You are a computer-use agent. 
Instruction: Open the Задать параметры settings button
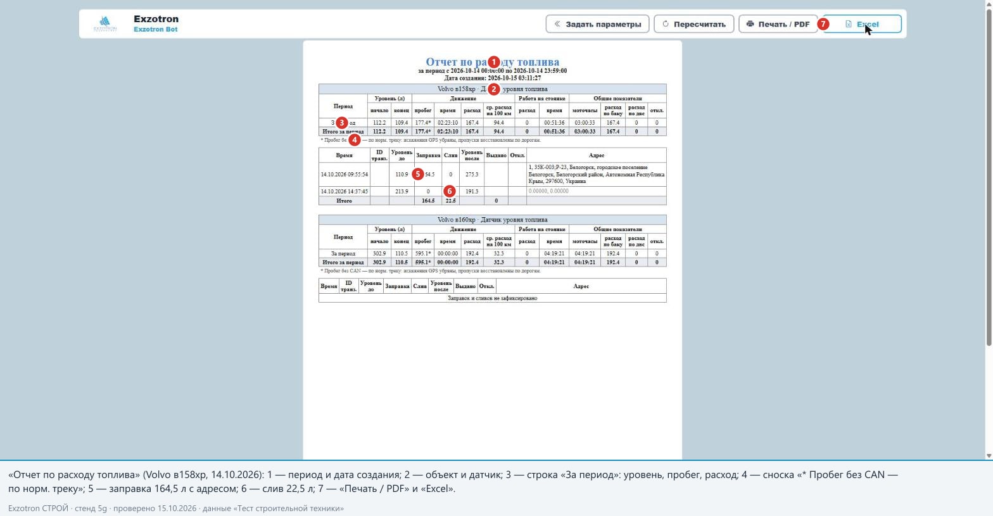[597, 24]
